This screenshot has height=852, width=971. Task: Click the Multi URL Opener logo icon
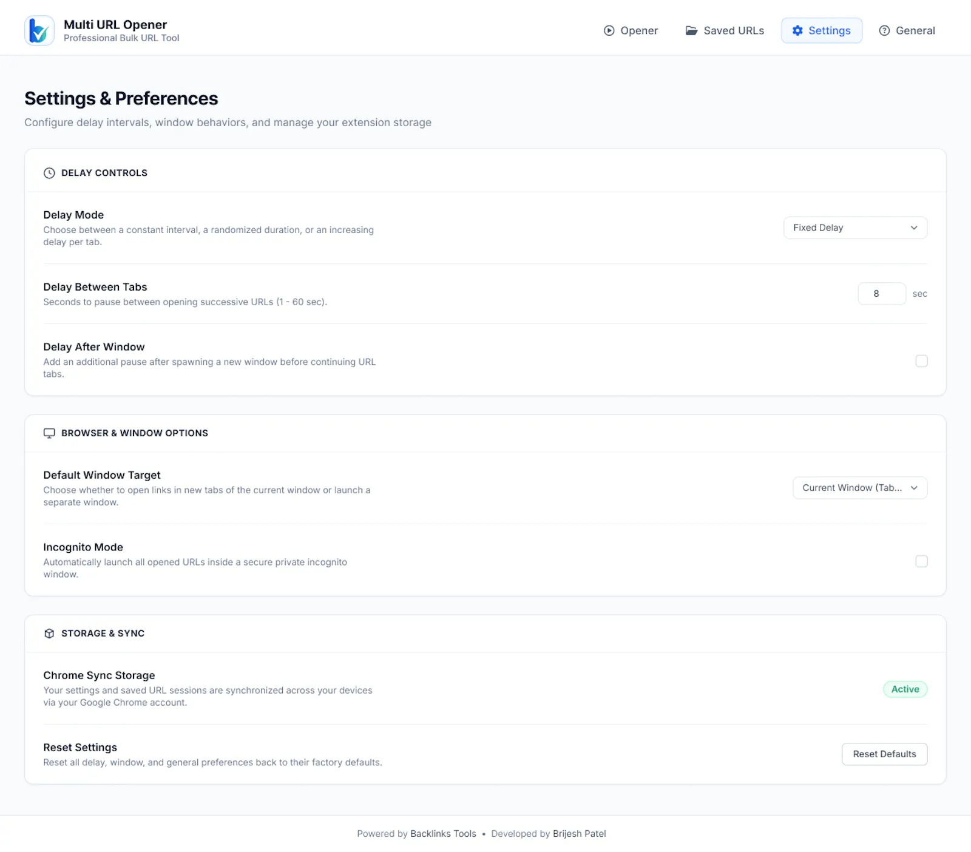click(39, 30)
